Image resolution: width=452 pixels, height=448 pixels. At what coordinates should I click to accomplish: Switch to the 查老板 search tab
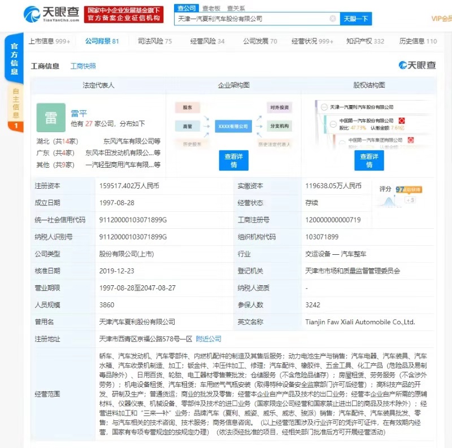(x=207, y=8)
